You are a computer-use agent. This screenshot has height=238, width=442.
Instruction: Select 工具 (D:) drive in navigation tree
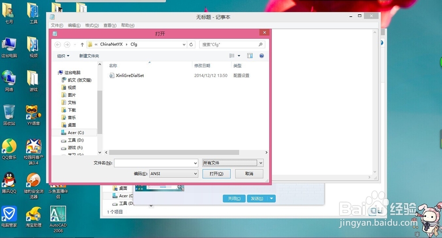(72, 140)
